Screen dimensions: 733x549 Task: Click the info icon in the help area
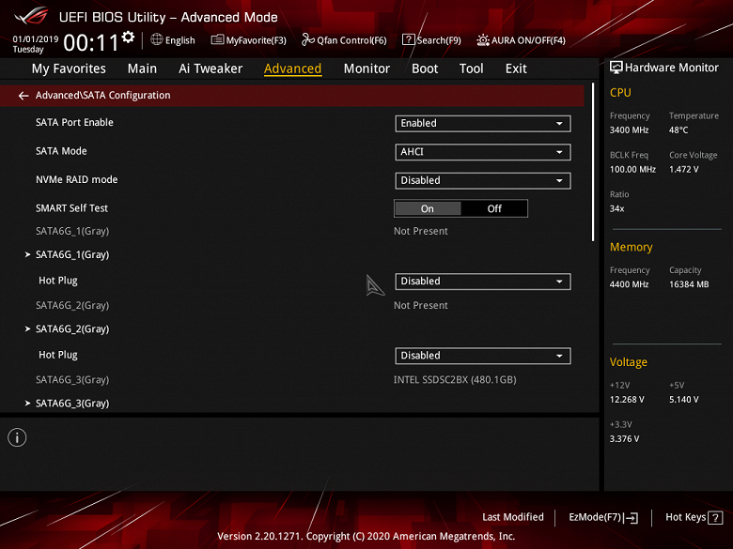tap(17, 437)
